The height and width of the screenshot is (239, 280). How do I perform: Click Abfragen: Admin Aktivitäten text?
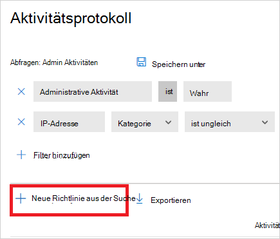pyautogui.click(x=54, y=62)
